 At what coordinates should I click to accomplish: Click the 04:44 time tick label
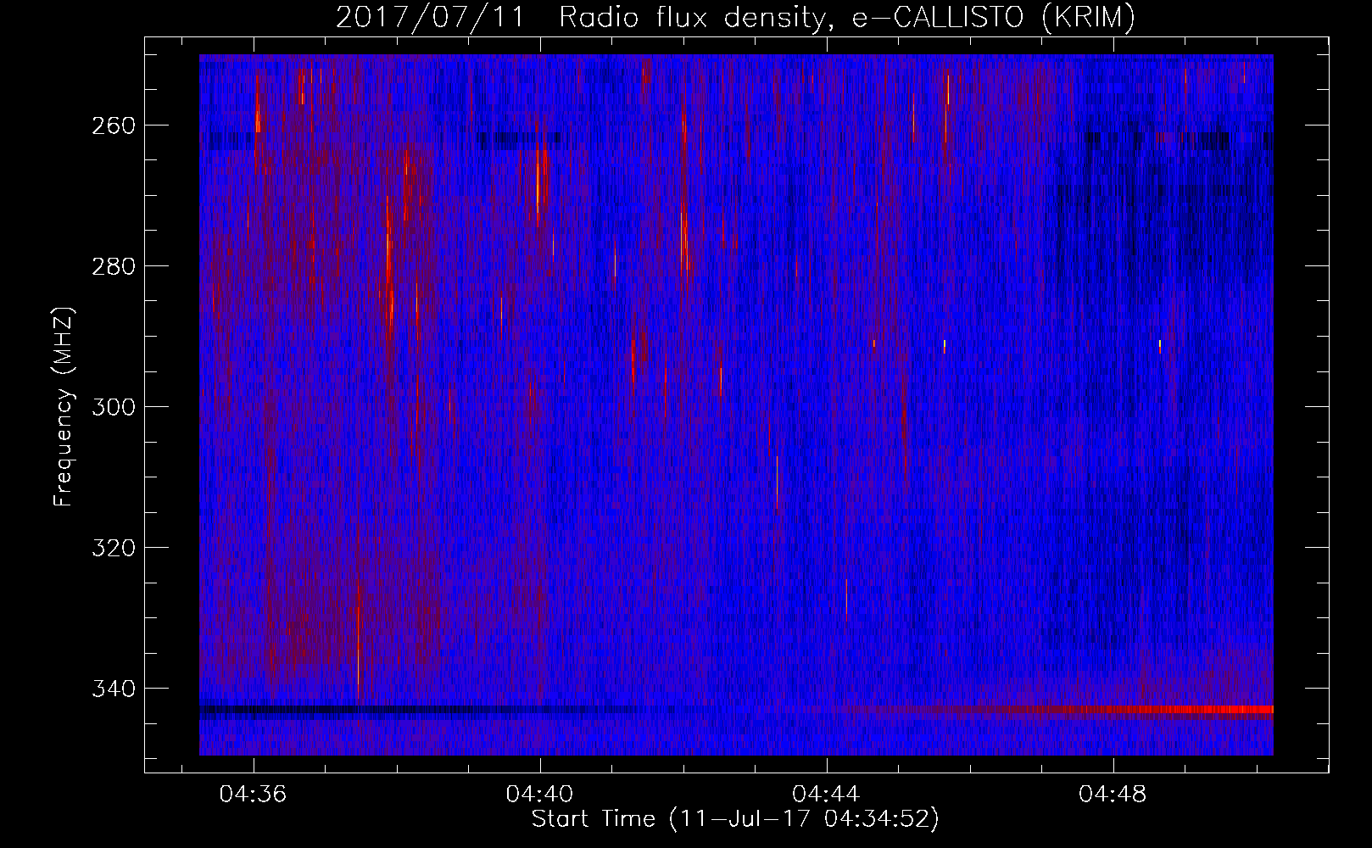pyautogui.click(x=826, y=795)
